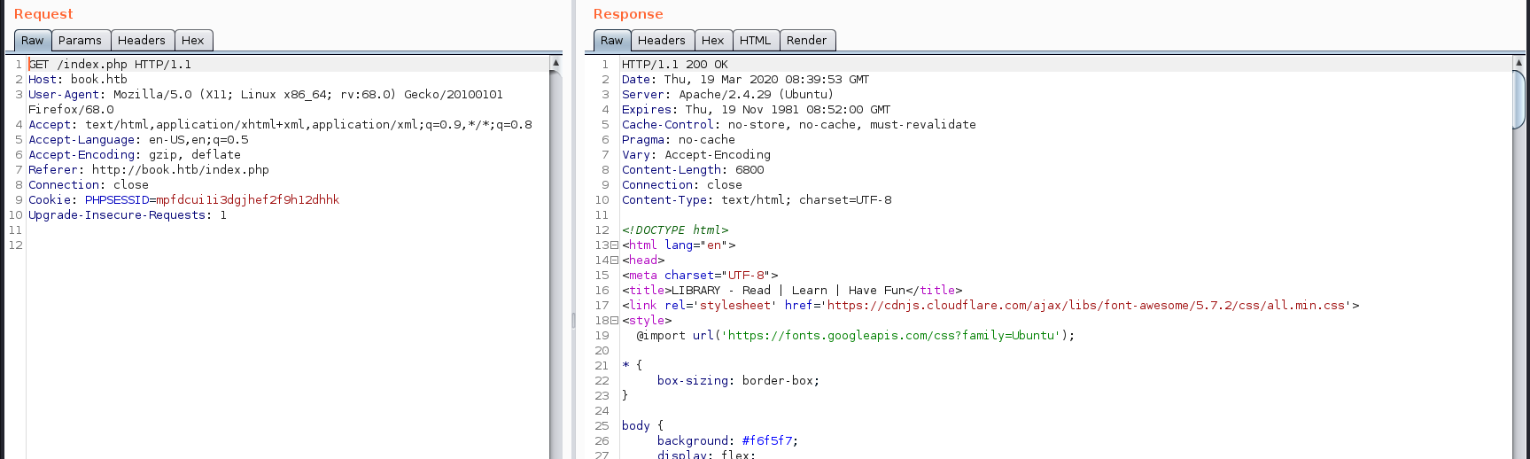The width and height of the screenshot is (1530, 459).
Task: Open the Request Headers tab
Action: coord(142,41)
